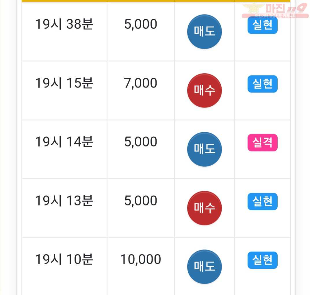Click the red 매수 circle in 19시 15분 row
312x295 pixels.
(x=204, y=90)
